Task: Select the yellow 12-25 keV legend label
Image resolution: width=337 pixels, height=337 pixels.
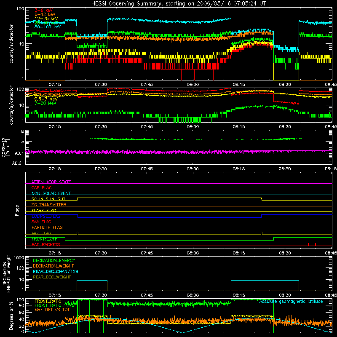Action: 46,19
